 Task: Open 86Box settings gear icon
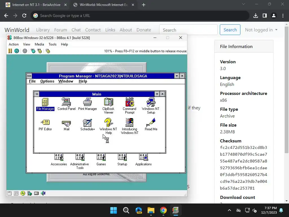[48, 51]
